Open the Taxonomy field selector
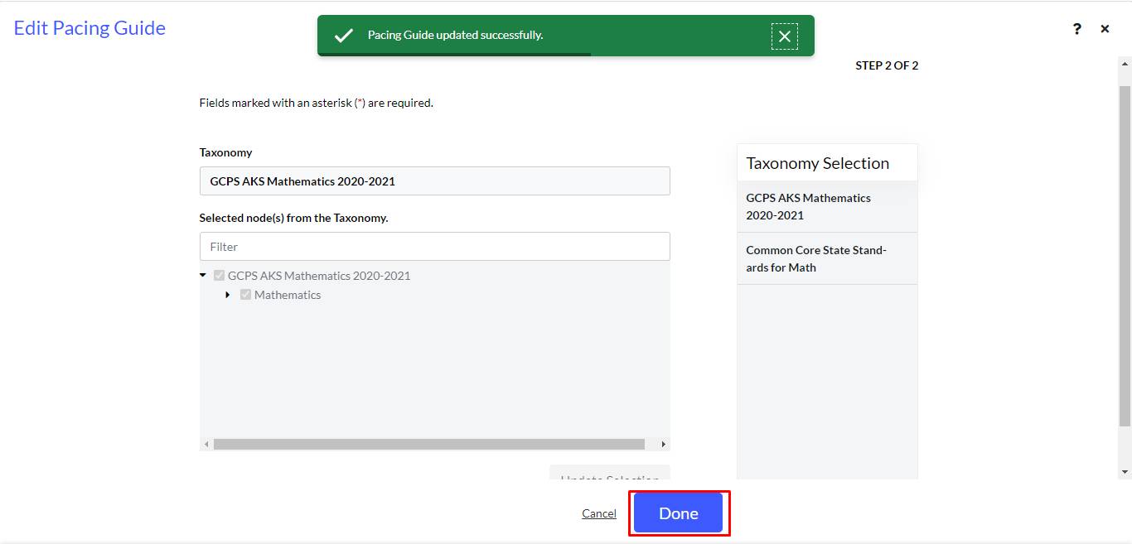This screenshot has height=544, width=1132. [x=434, y=181]
